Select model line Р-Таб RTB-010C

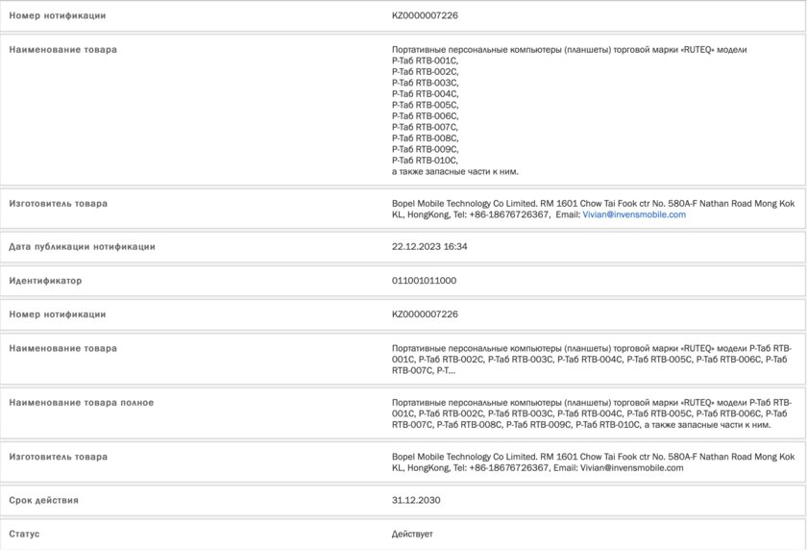click(x=425, y=161)
